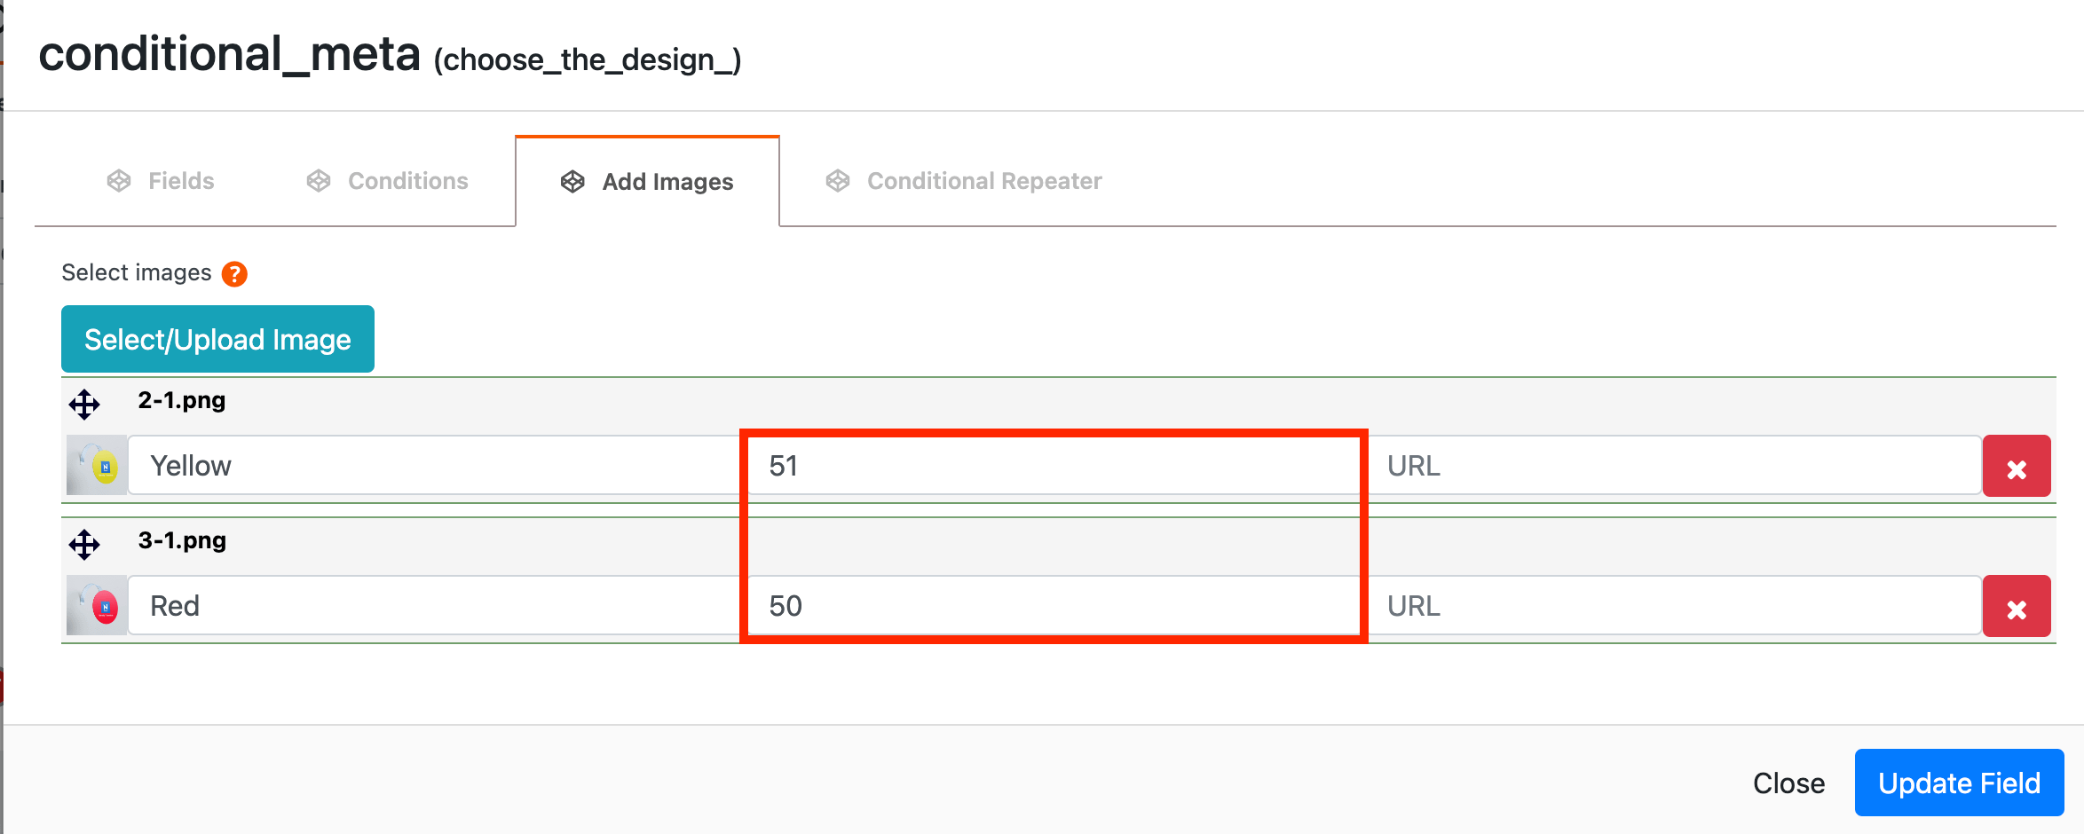Screen dimensions: 2084x834
Task: Remove the Red image row
Action: point(2016,607)
